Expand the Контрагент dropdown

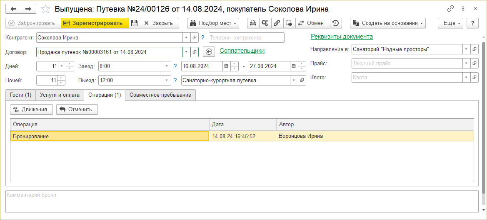(x=186, y=38)
